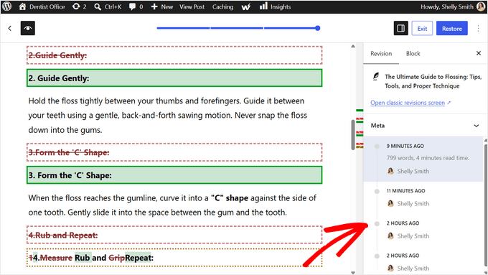Click the added '3. Form the 'C' Shape:' heading
488x275 pixels.
point(174,175)
